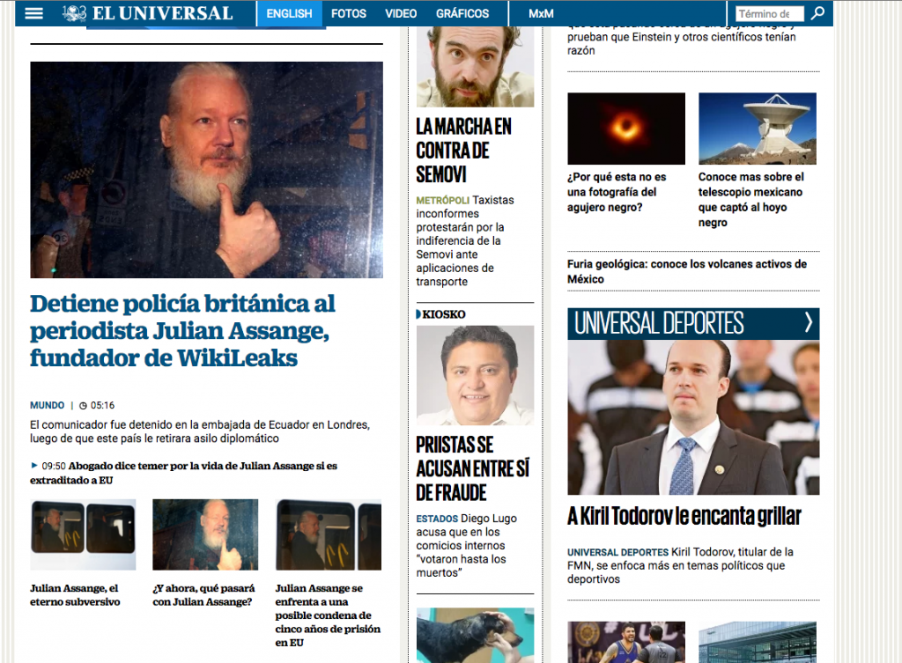
Task: Click the search term input field
Action: coord(770,14)
